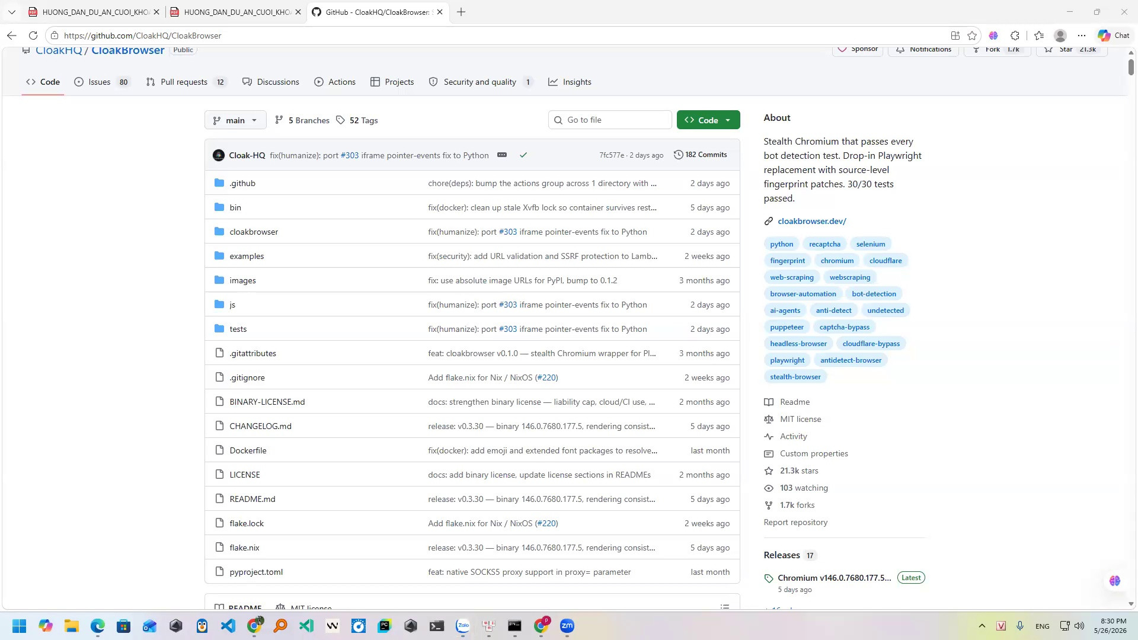This screenshot has height=640, width=1138.
Task: Show hidden system tray icons
Action: 982,626
